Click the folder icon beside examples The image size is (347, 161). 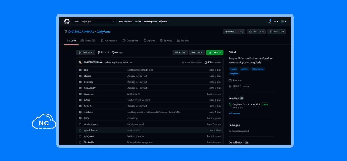coord(80,94)
